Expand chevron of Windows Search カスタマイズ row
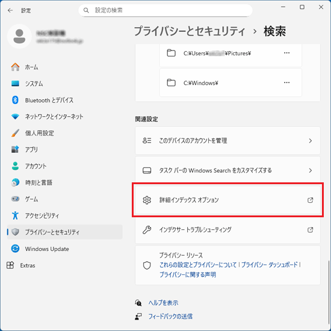The height and width of the screenshot is (331, 331). click(x=311, y=170)
